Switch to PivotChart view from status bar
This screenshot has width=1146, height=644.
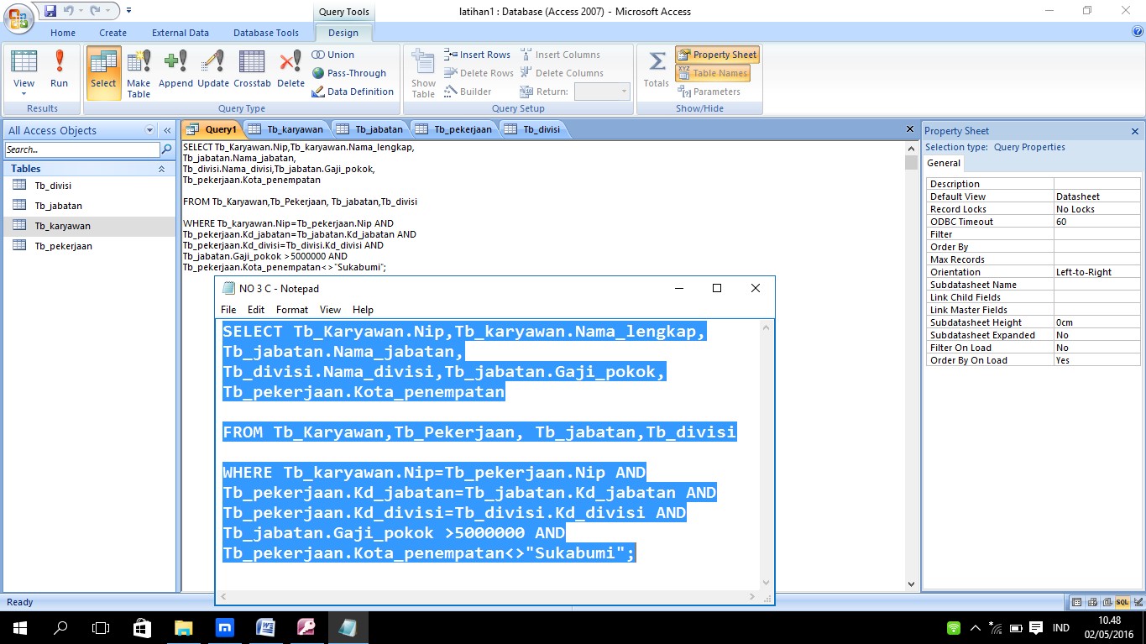[x=1107, y=603]
